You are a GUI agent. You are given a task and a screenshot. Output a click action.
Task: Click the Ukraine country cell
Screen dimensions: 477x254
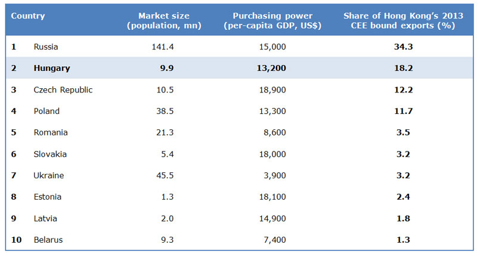click(49, 175)
